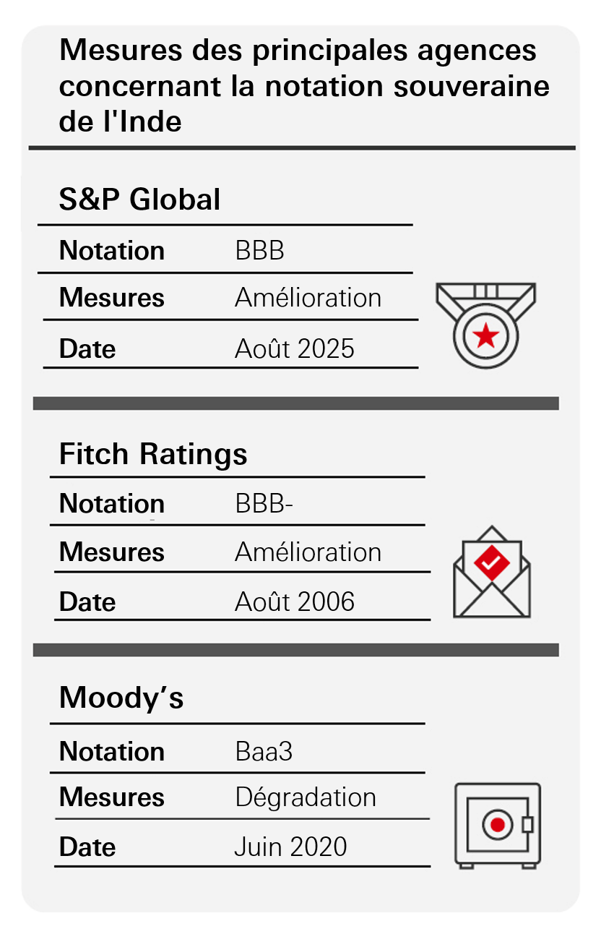The image size is (601, 929).
Task: Click Amélioration in the S&P Global section
Action: click(308, 298)
